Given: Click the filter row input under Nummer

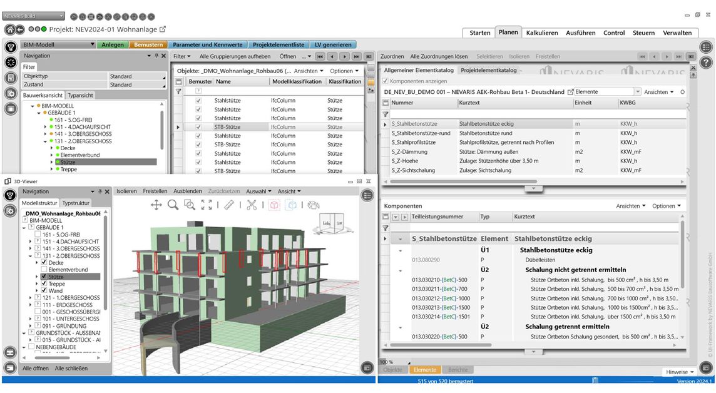Looking at the screenshot, I should [424, 114].
